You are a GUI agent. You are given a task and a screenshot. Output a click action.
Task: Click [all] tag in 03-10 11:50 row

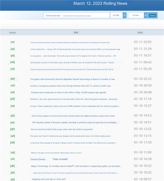[13, 142]
